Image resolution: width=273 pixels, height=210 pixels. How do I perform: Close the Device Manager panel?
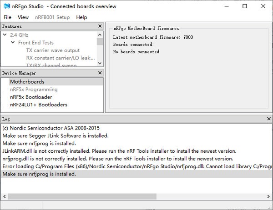coord(100,73)
